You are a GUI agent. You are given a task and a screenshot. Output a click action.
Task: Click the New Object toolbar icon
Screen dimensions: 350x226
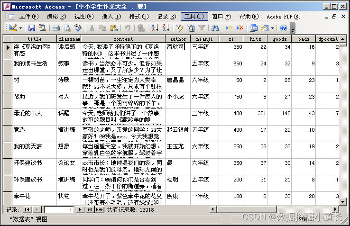pos(265,28)
